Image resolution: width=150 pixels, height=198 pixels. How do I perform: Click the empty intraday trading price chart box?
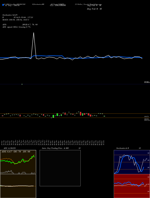[60, 168]
